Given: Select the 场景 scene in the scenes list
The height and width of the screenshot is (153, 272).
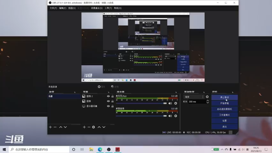Looking at the screenshot, I should pyautogui.click(x=64, y=96).
